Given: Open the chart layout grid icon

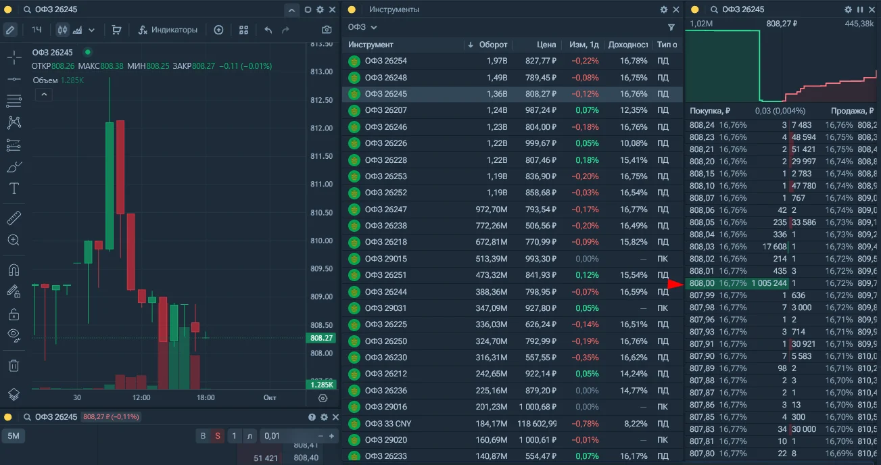Looking at the screenshot, I should [x=244, y=30].
